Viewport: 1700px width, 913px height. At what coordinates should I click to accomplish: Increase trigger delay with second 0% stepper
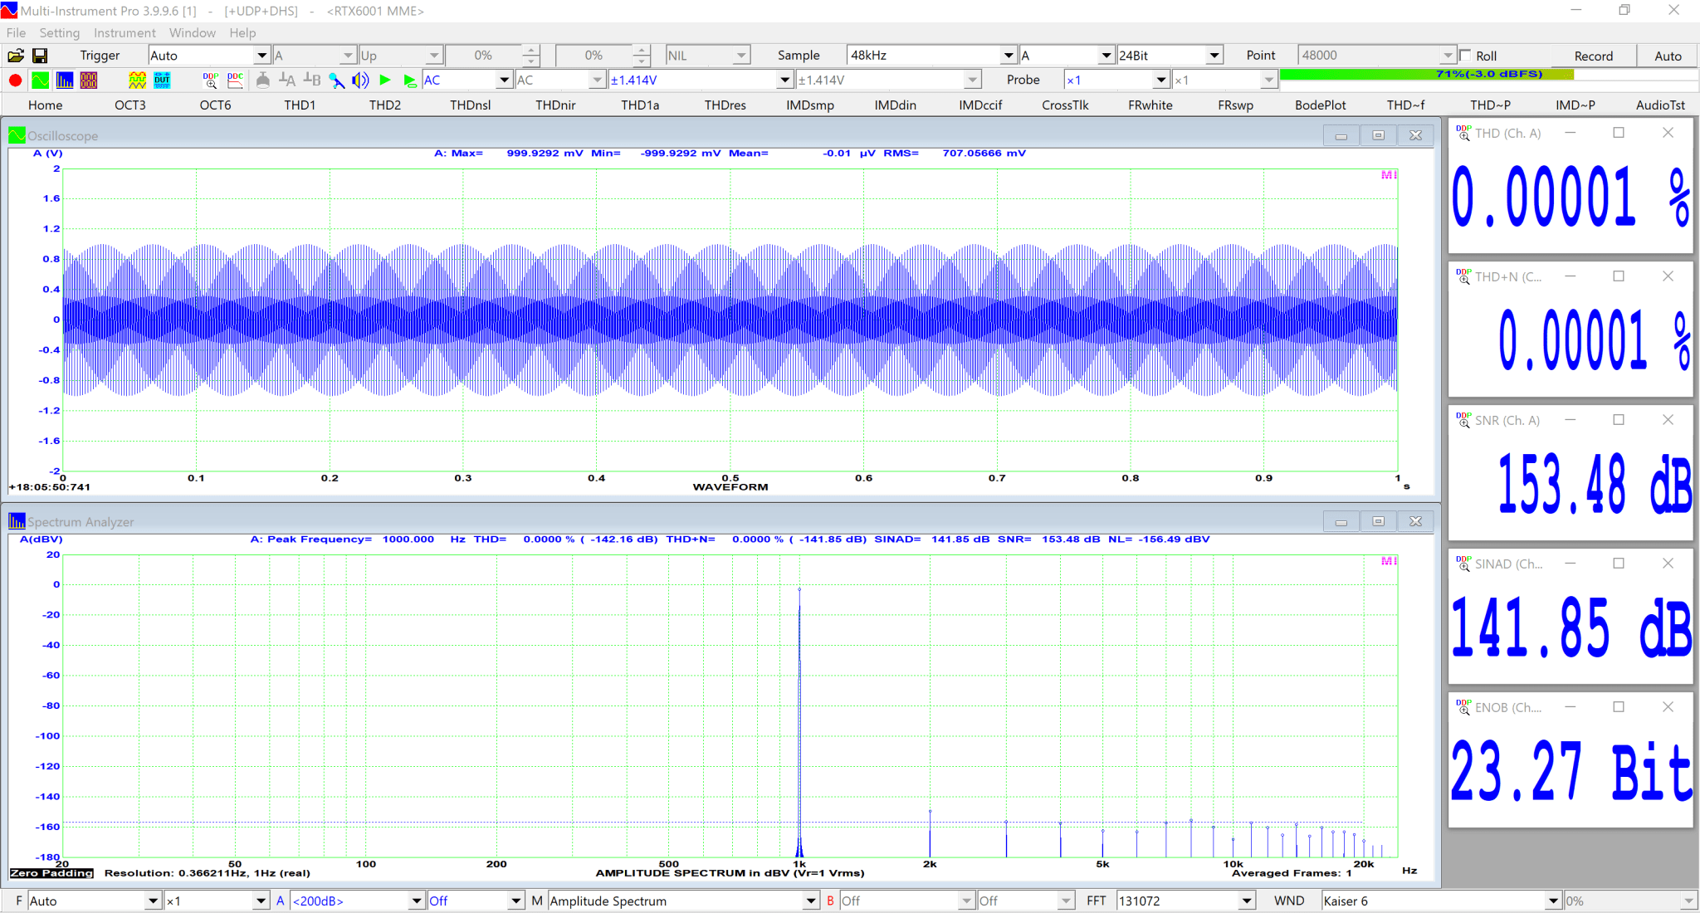point(641,51)
